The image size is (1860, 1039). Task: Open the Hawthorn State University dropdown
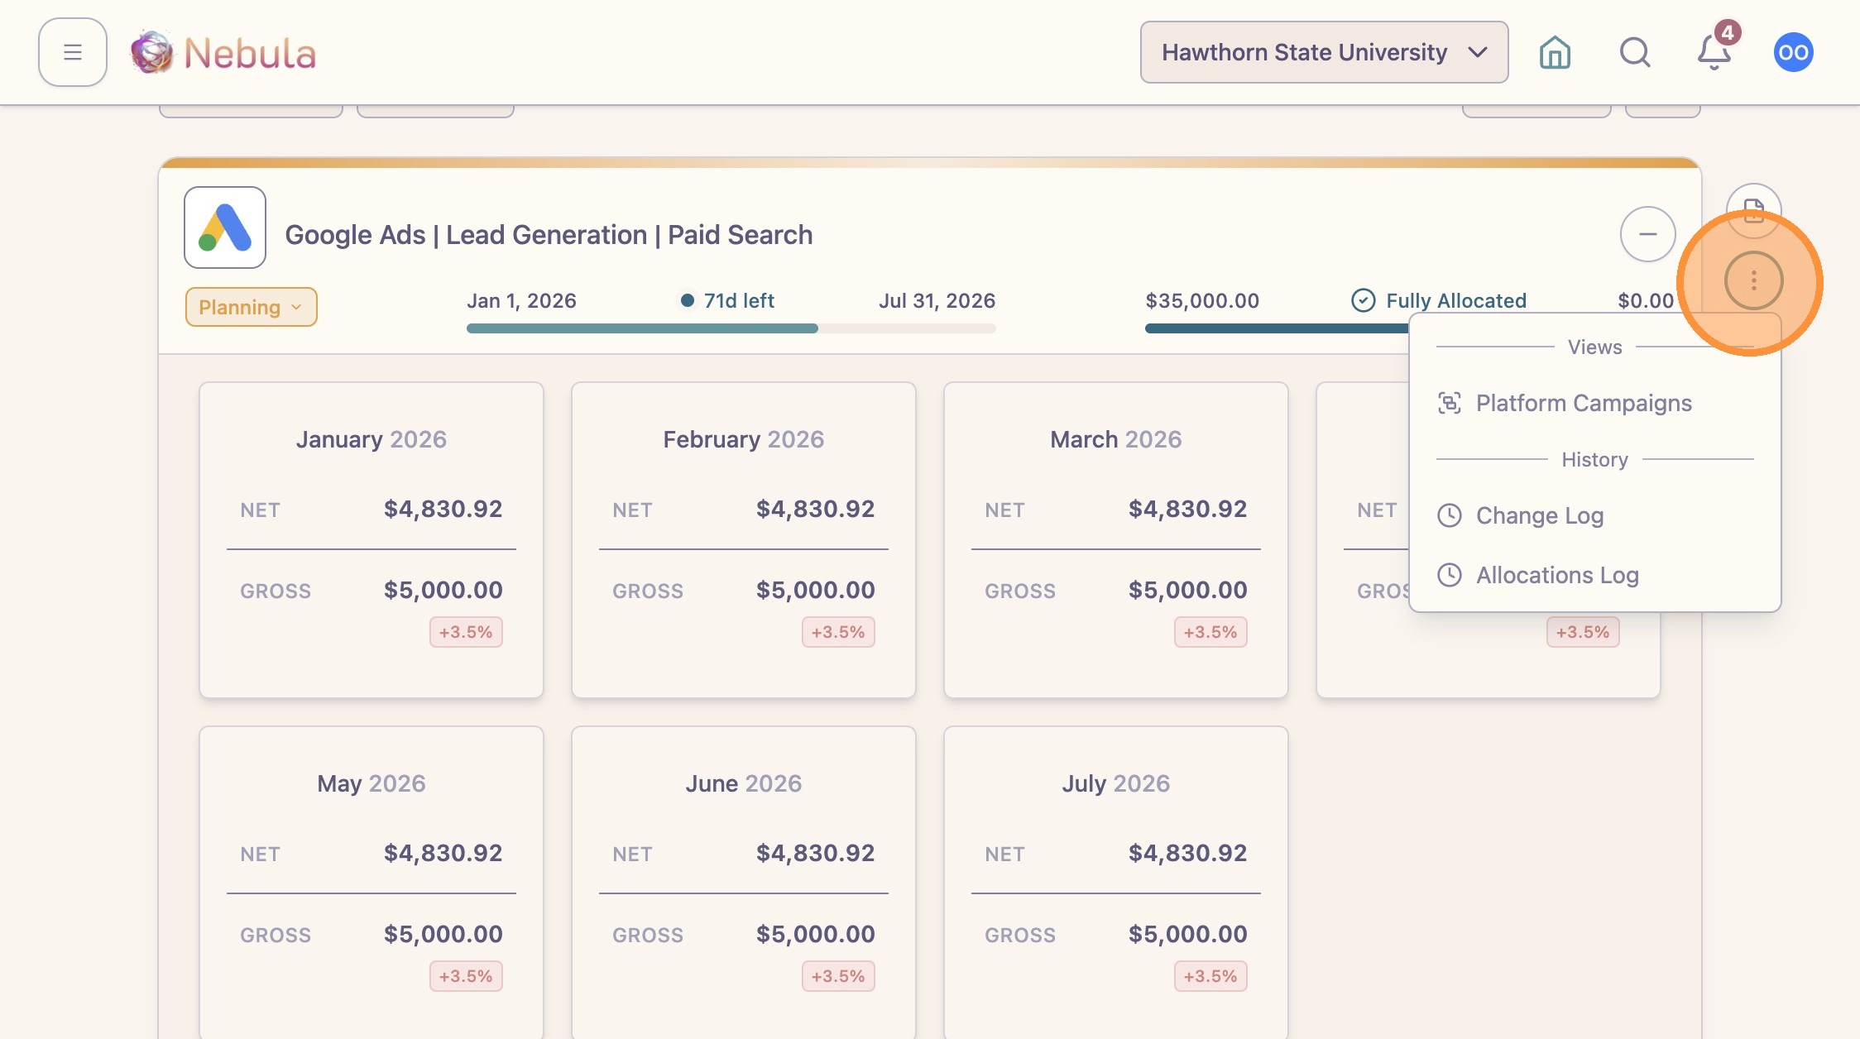1324,52
